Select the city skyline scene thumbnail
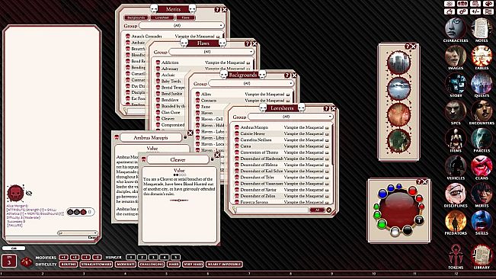Screen dimensions: 496x279 tap(398, 62)
